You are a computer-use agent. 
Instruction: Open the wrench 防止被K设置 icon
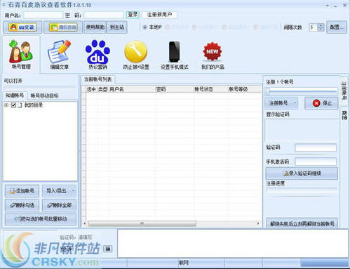(136, 55)
